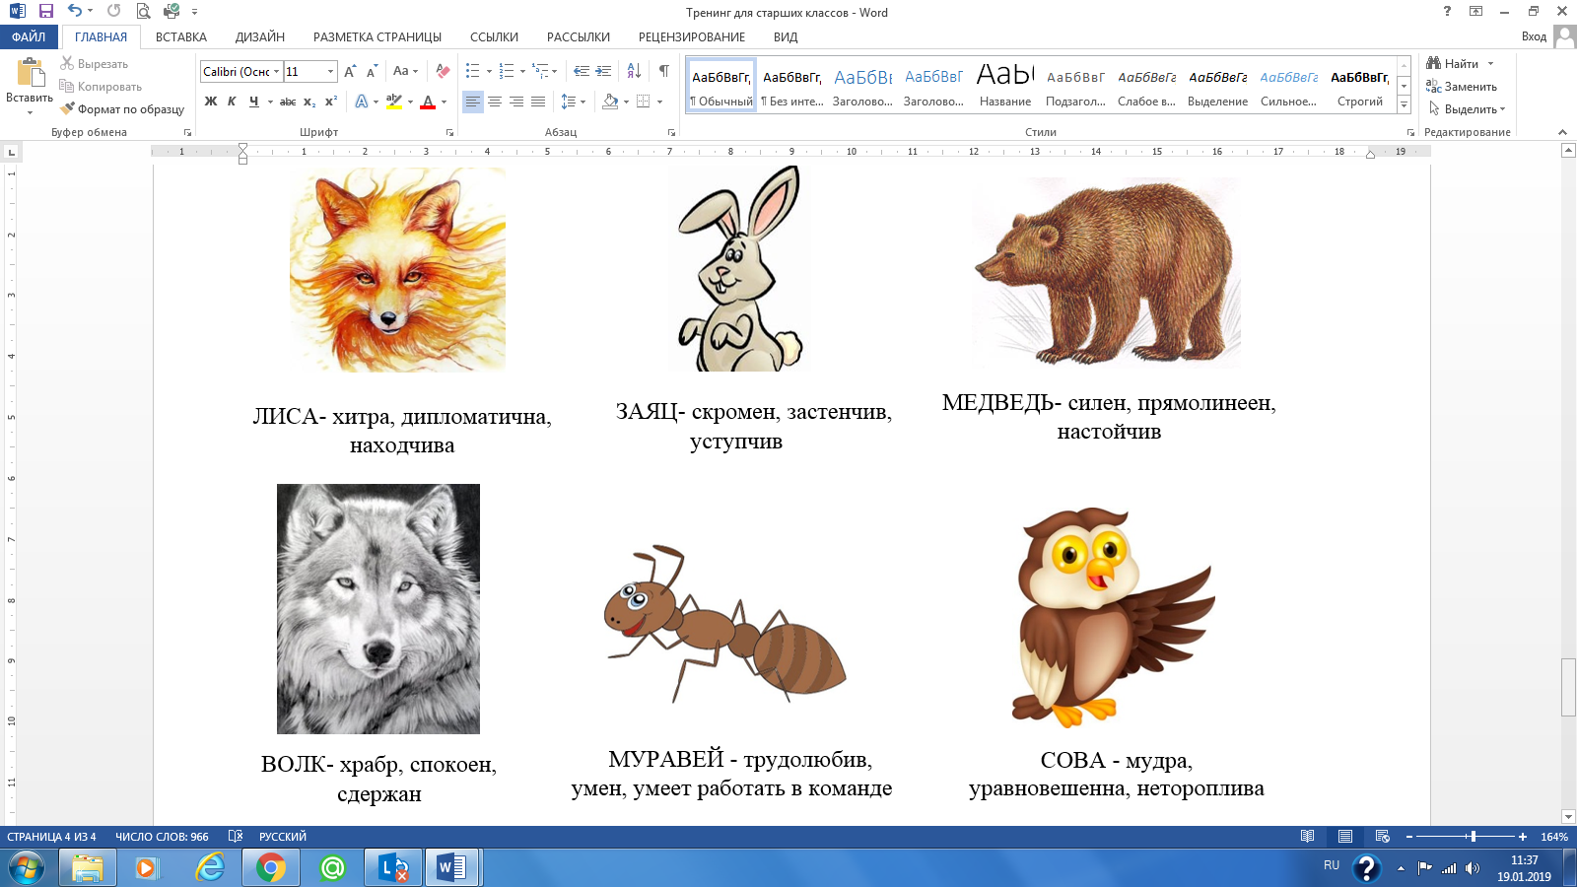
Task: Toggle bold formatting (Ж)
Action: (211, 102)
